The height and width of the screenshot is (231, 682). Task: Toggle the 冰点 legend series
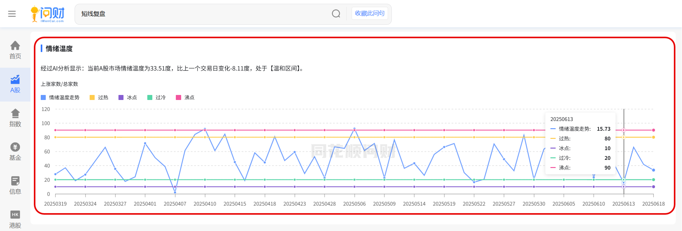coord(128,97)
